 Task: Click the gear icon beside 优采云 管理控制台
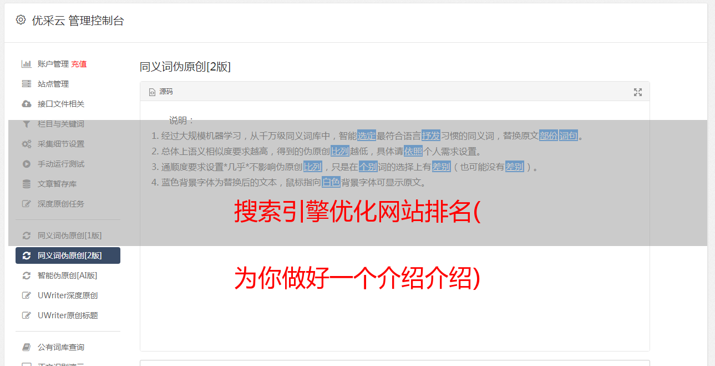[21, 20]
